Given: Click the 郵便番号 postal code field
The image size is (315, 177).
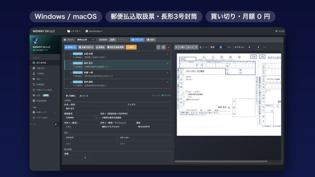Looking at the screenshot, I should point(79,118).
